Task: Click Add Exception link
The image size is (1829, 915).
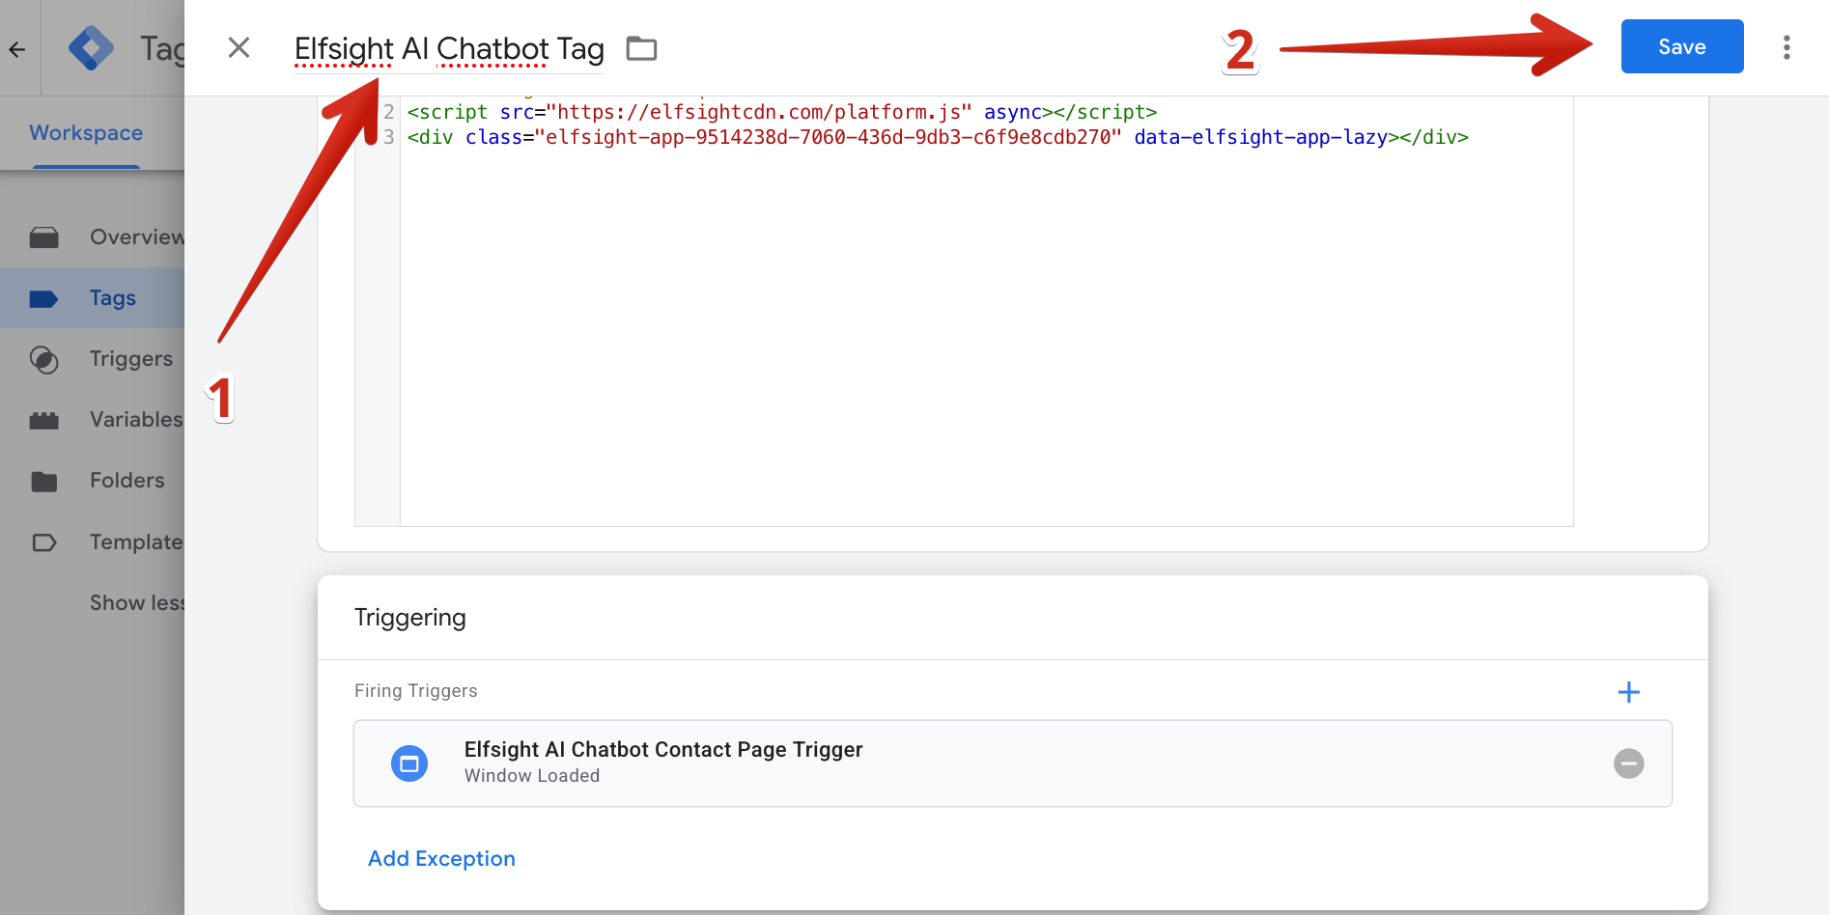Action: click(441, 859)
